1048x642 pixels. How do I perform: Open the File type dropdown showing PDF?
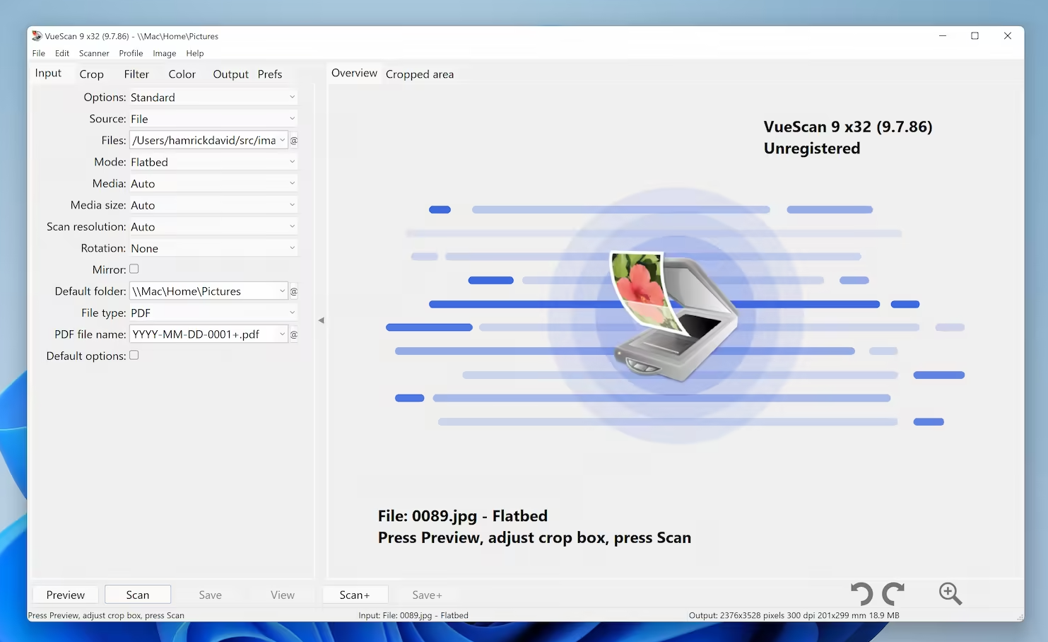(x=213, y=313)
